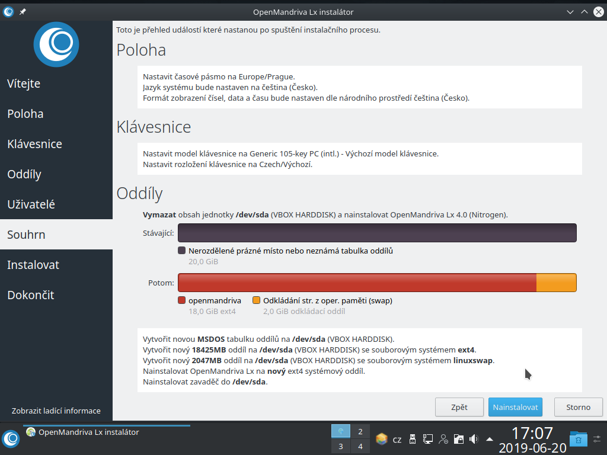Click the red openmandriva partition bar segment
The image size is (607, 455).
356,283
